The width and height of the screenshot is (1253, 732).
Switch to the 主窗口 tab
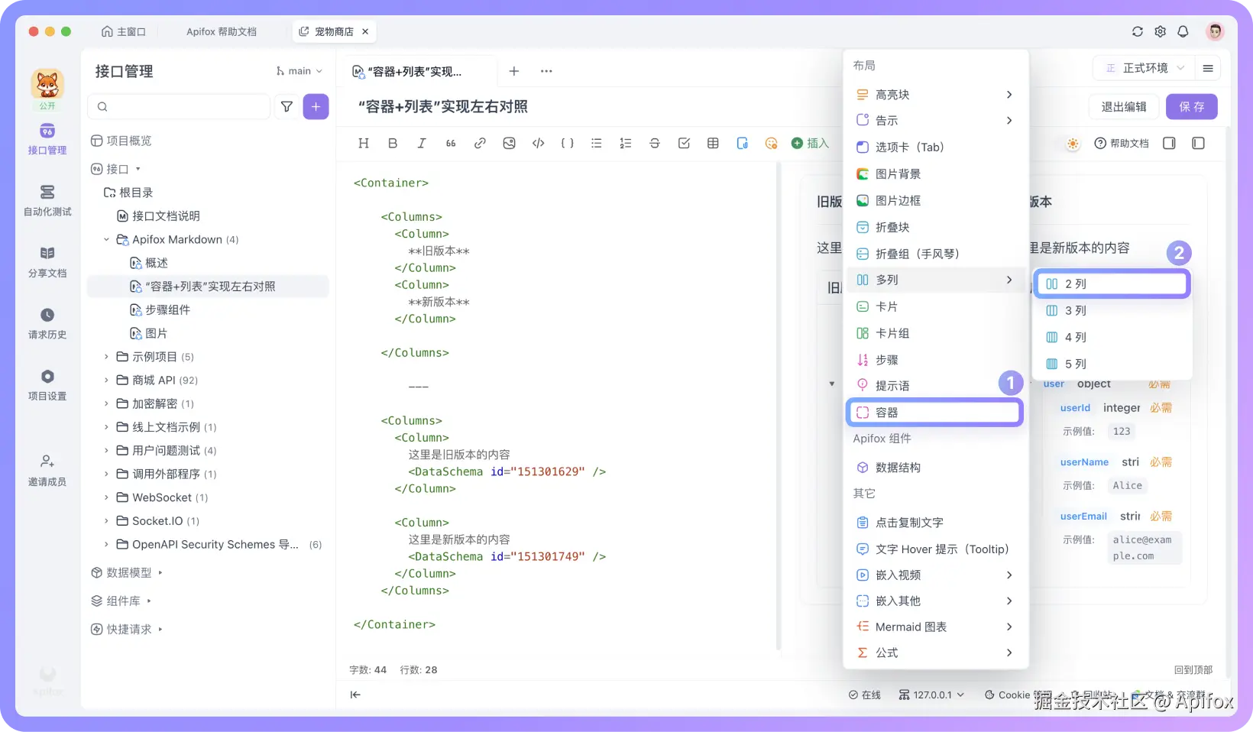[124, 31]
